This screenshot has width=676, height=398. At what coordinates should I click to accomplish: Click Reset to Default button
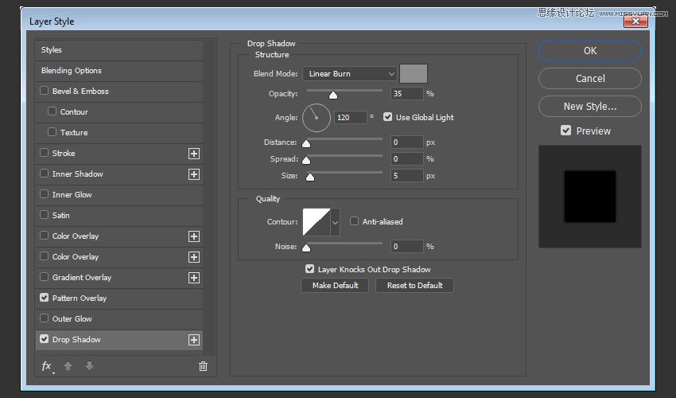(x=414, y=285)
